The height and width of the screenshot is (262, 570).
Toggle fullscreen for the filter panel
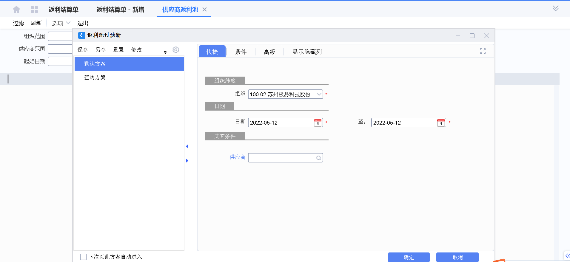point(483,51)
